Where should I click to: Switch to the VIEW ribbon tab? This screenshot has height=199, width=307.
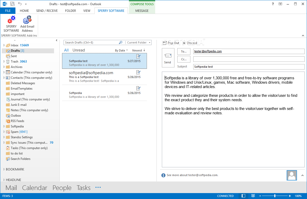click(87, 11)
